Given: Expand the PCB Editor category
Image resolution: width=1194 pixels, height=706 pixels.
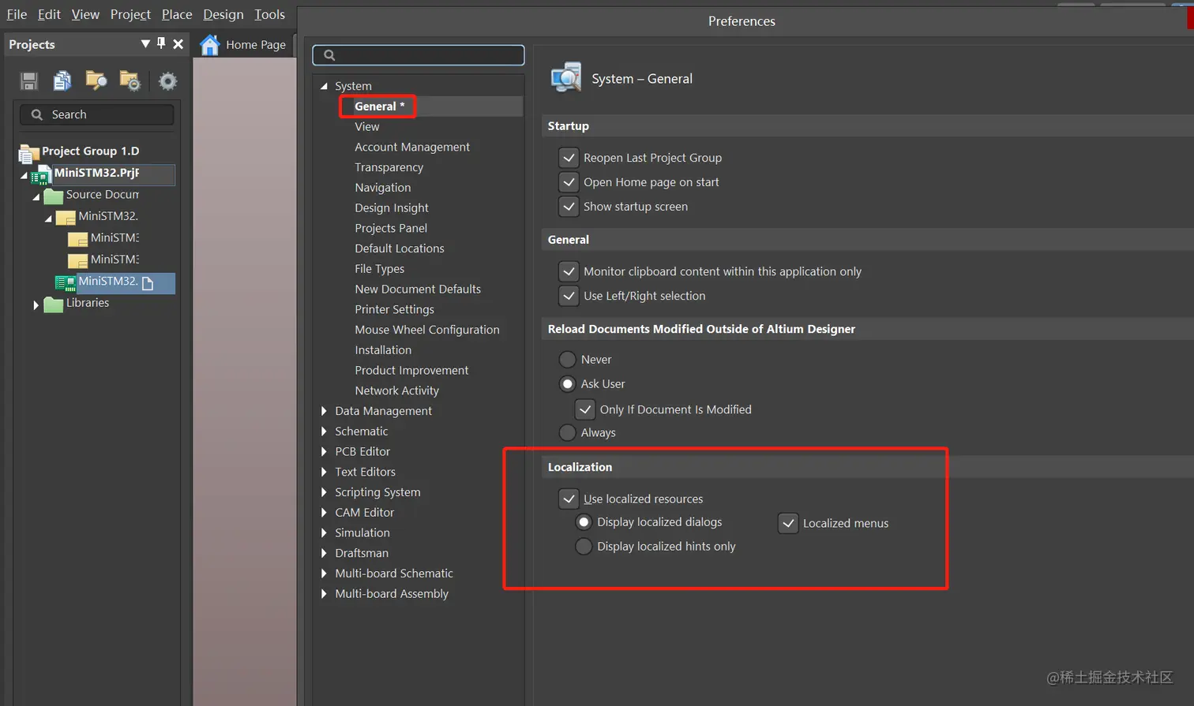Looking at the screenshot, I should pyautogui.click(x=324, y=452).
